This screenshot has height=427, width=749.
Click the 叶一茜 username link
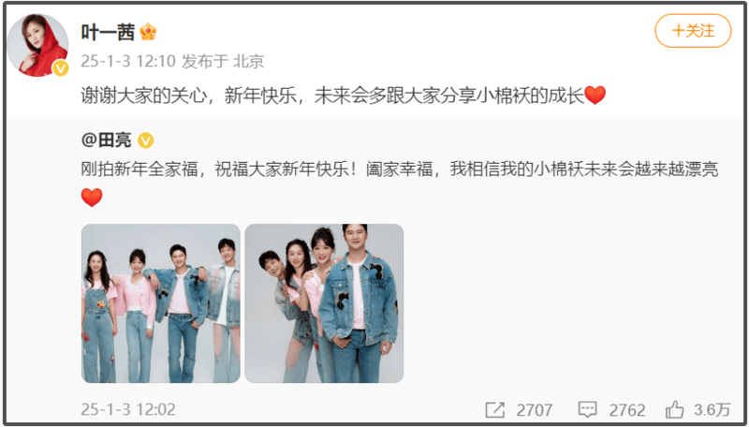coord(108,32)
